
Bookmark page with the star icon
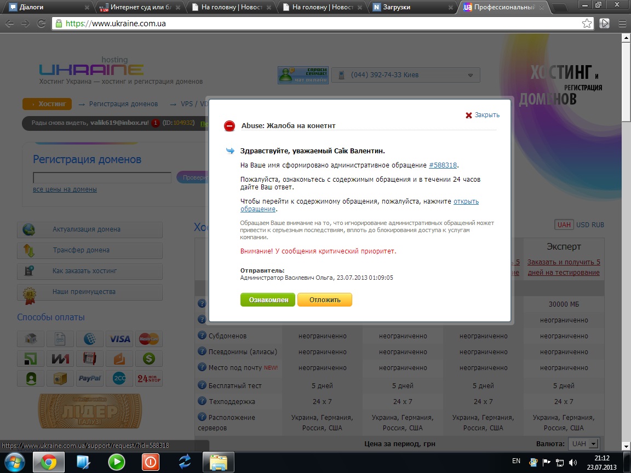coord(587,24)
